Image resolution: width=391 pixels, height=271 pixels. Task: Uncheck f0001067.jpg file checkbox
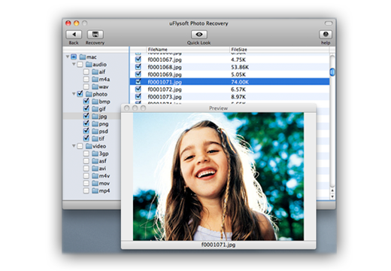[138, 59]
